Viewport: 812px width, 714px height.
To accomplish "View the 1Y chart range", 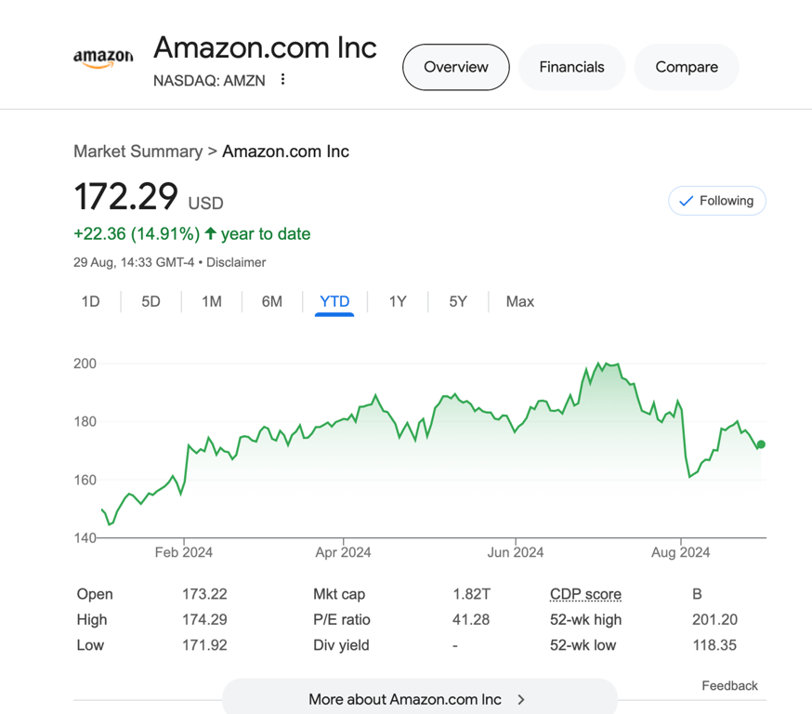I will point(398,301).
